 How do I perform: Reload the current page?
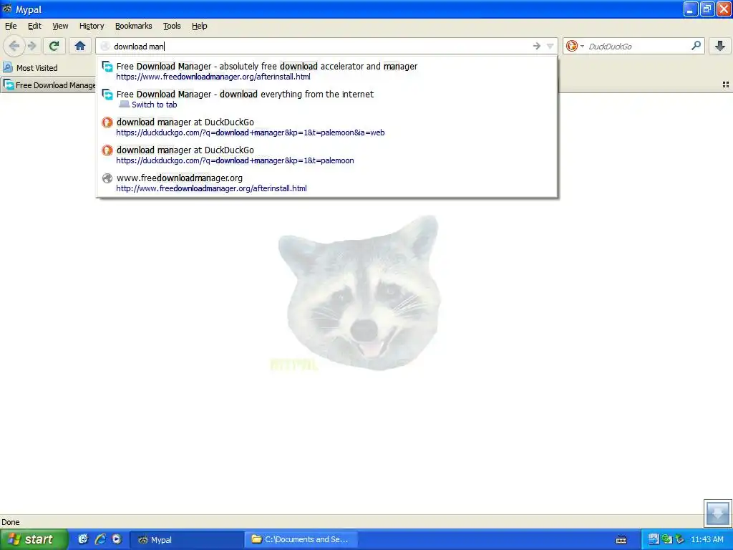tap(54, 46)
